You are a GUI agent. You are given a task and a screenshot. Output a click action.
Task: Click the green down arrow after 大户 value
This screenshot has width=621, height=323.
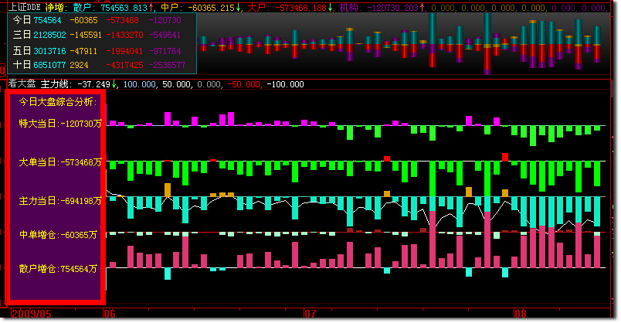[x=331, y=7]
